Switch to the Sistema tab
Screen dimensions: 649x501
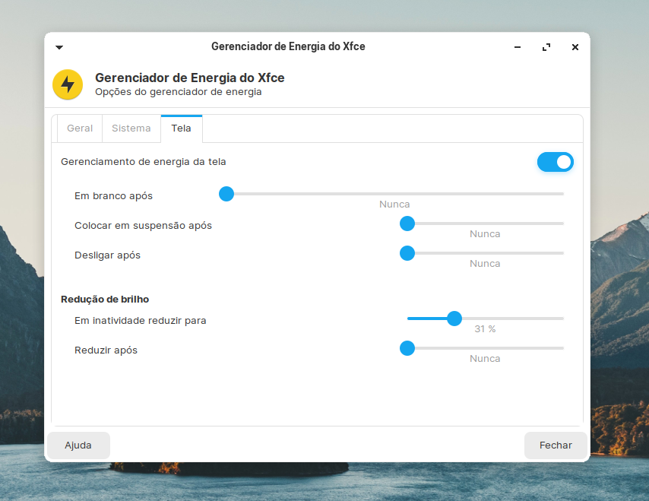pyautogui.click(x=131, y=128)
